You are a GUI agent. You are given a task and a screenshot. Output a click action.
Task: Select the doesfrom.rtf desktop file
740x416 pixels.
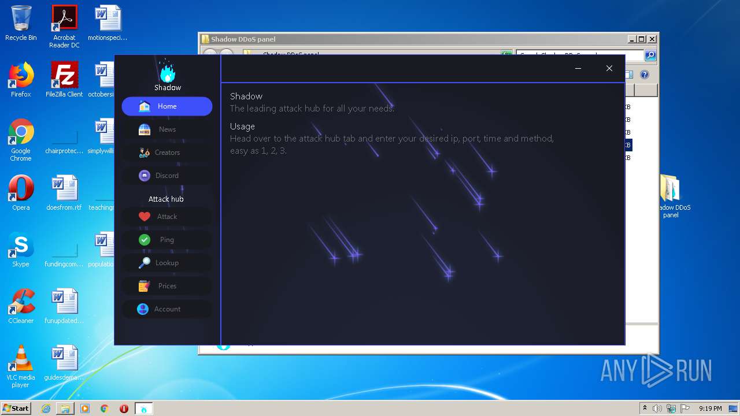point(64,193)
